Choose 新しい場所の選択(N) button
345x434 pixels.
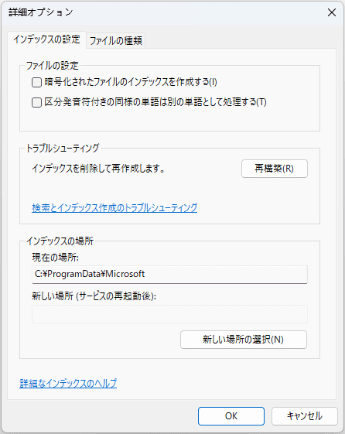tap(244, 340)
